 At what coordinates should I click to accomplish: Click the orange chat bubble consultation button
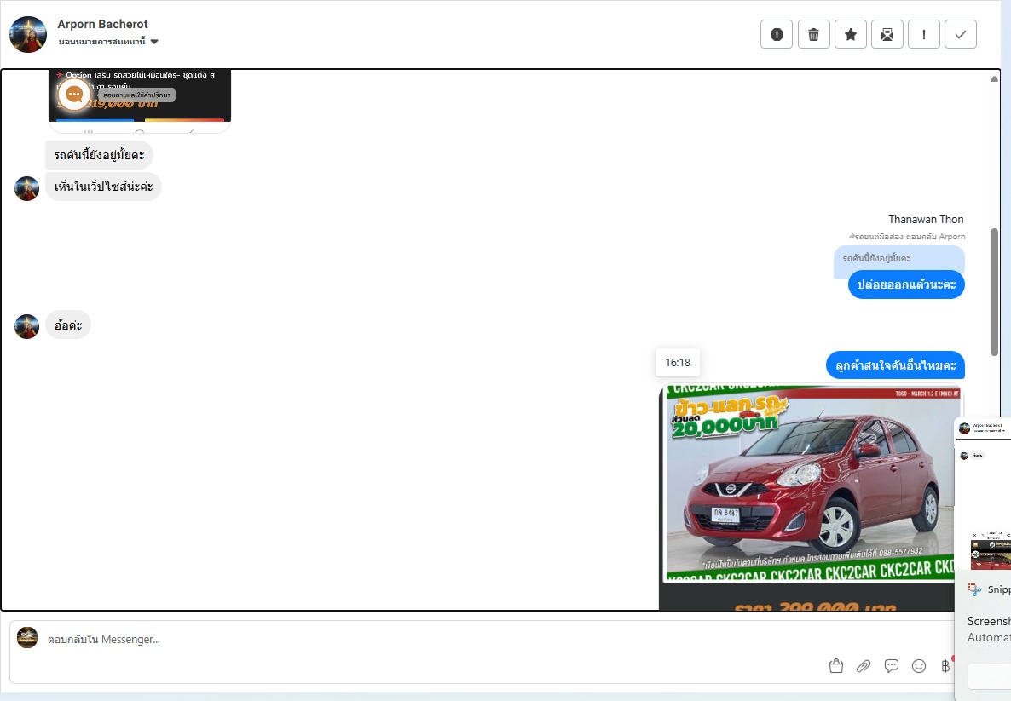point(74,94)
